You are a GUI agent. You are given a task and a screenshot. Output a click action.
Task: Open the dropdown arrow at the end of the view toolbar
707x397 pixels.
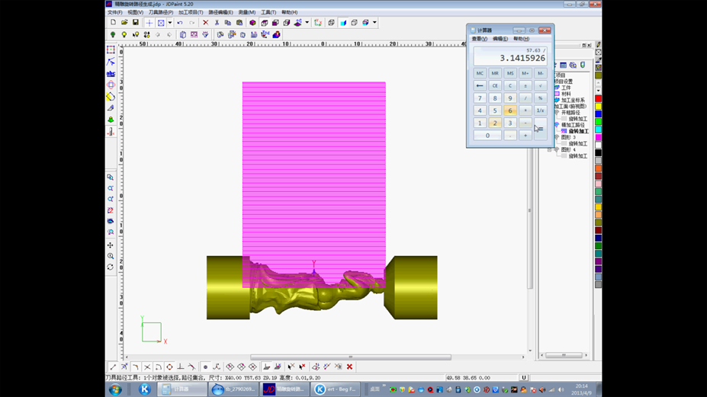[374, 23]
